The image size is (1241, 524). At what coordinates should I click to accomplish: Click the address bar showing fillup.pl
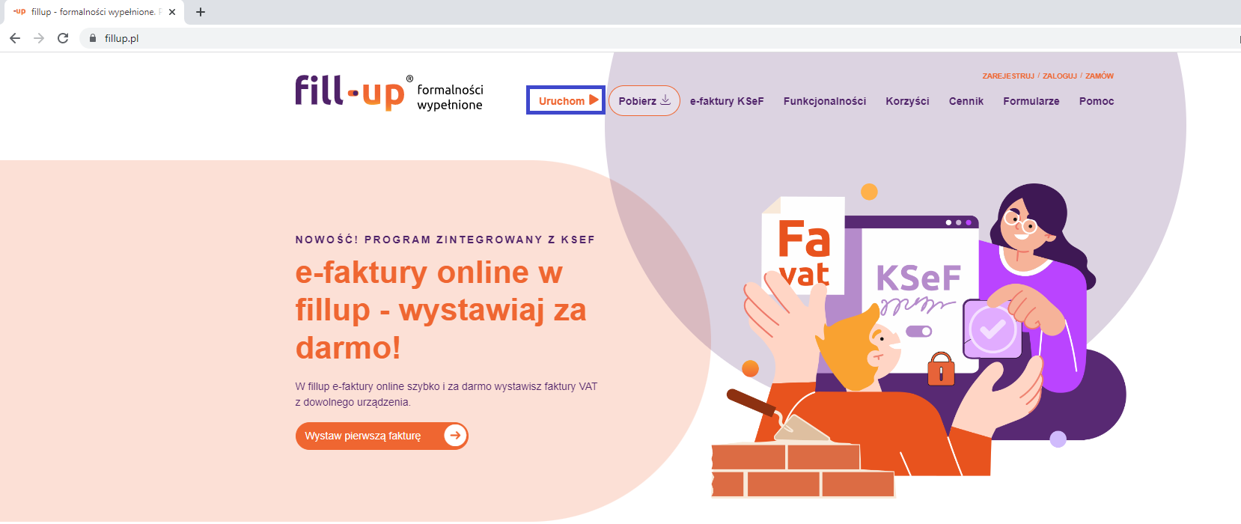659,38
